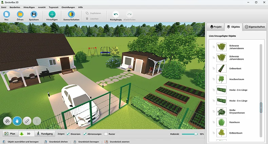Toggle lock icon for Haselnuss

214,122
